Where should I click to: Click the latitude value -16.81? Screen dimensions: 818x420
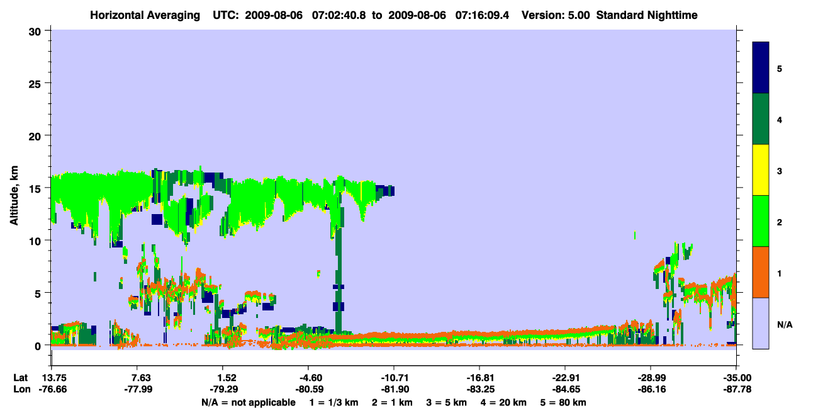click(479, 378)
